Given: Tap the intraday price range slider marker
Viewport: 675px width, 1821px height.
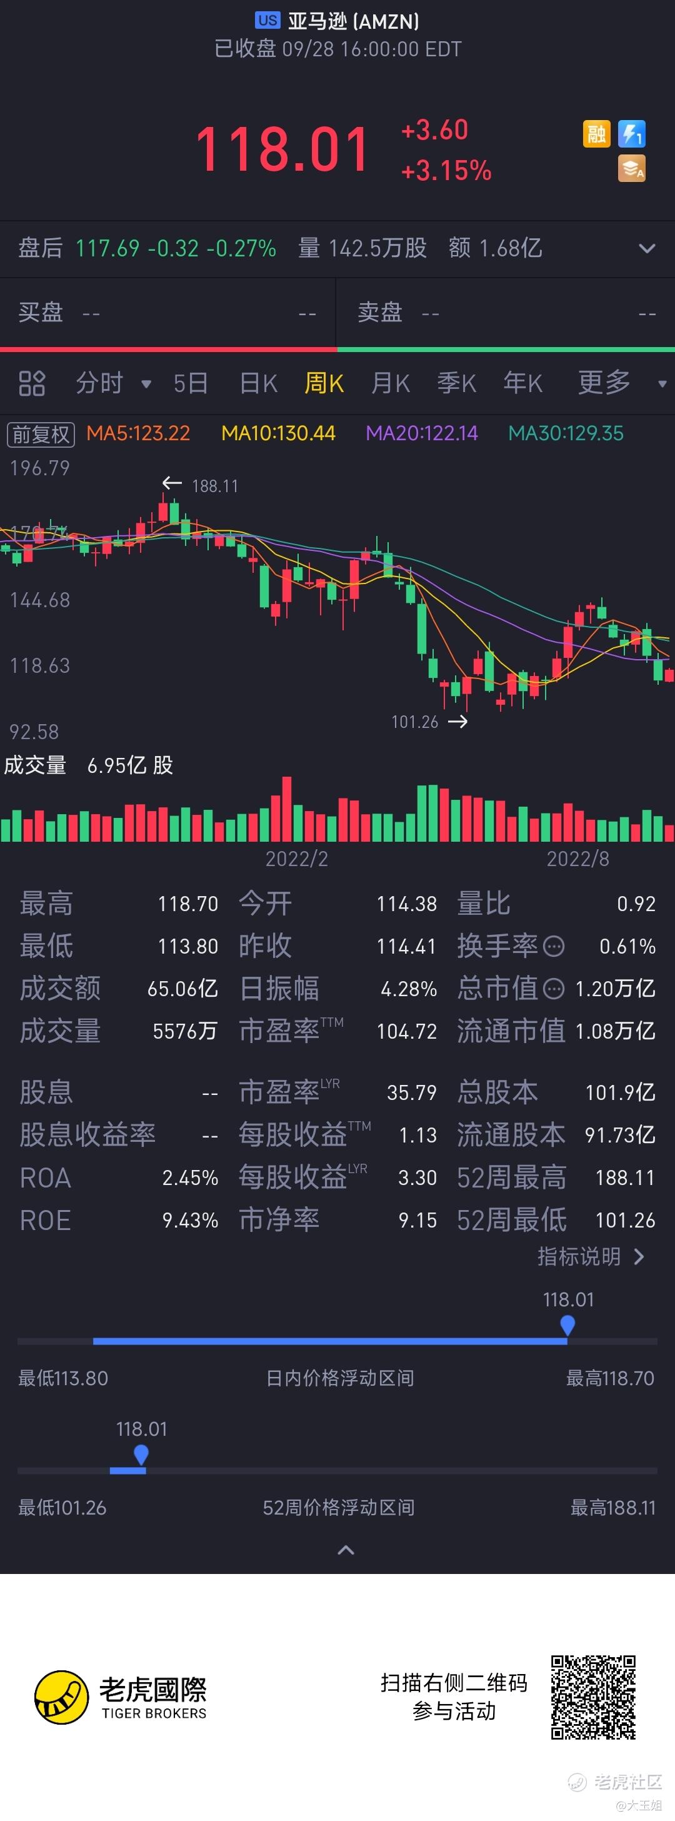Looking at the screenshot, I should coord(567,1326).
